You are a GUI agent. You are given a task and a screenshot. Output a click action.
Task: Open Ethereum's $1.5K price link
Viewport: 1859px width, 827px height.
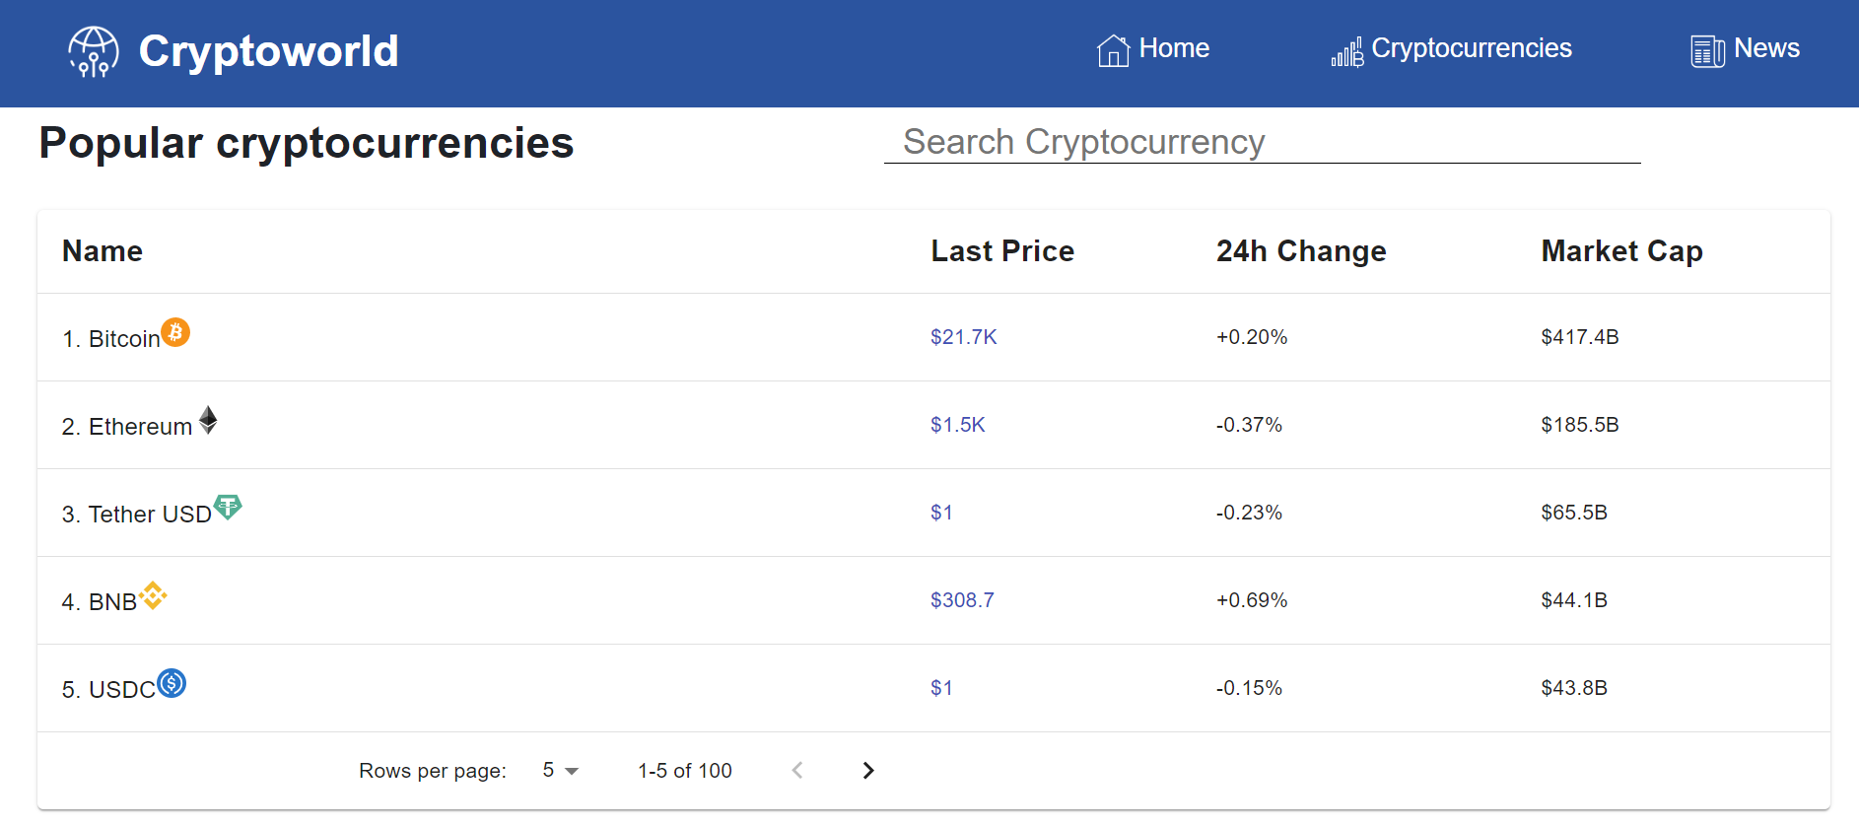tap(957, 425)
